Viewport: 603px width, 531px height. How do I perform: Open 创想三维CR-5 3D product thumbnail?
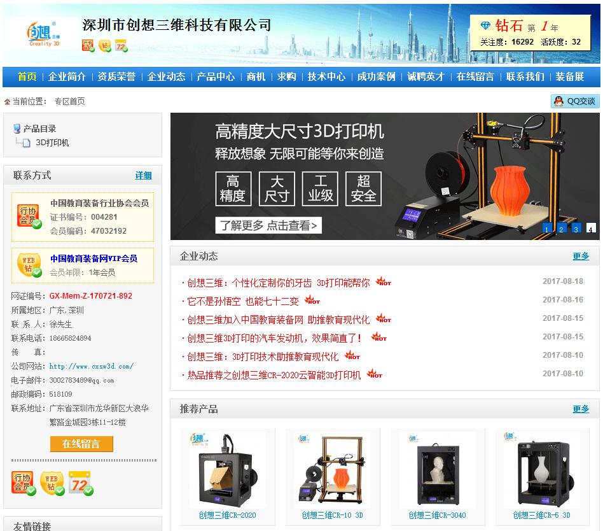point(542,469)
